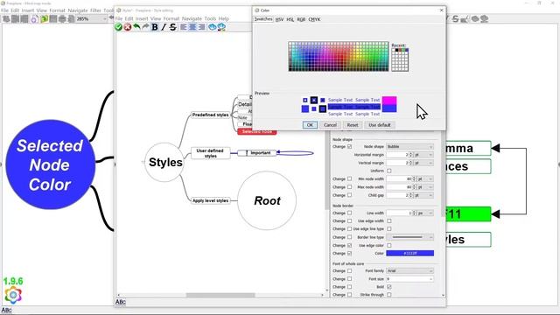Viewport: 560px width, 315px height.
Task: Open the Vertical margin unit dropdown
Action: pyautogui.click(x=423, y=163)
